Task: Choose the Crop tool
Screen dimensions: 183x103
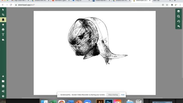Action: pos(3,15)
